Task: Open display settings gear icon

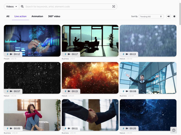Action: [174, 16]
